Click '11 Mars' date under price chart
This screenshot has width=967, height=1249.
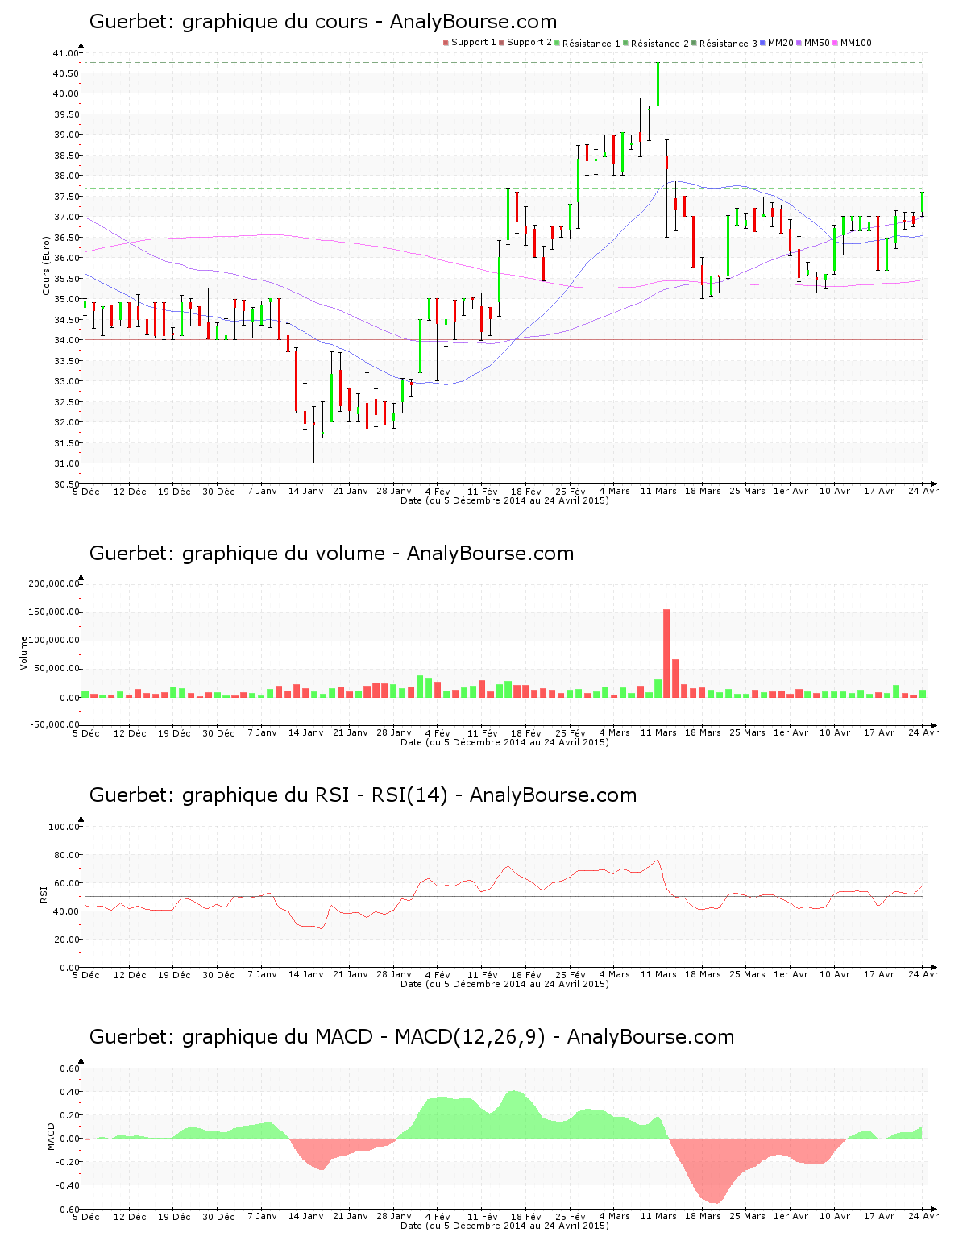point(658,491)
